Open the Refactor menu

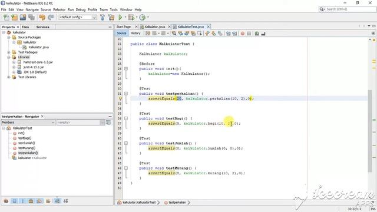tap(59, 9)
